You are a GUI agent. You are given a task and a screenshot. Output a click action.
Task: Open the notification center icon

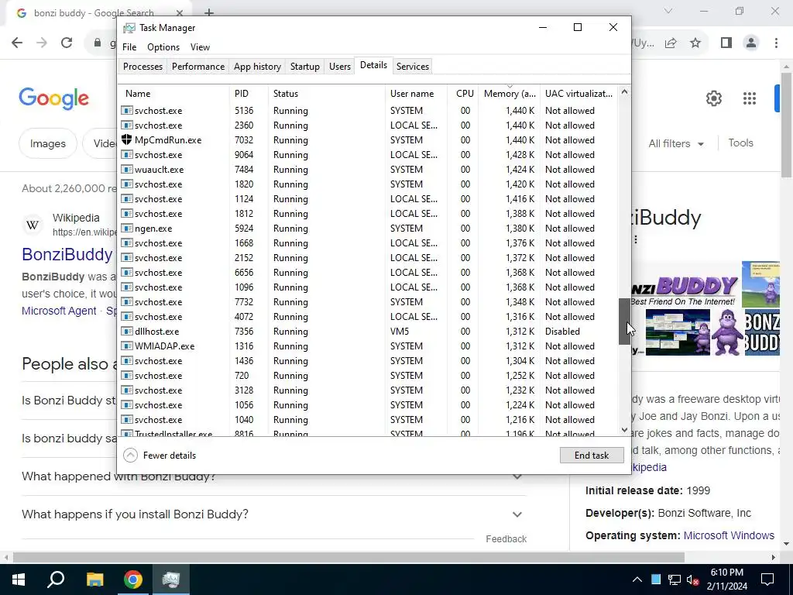pos(767,580)
